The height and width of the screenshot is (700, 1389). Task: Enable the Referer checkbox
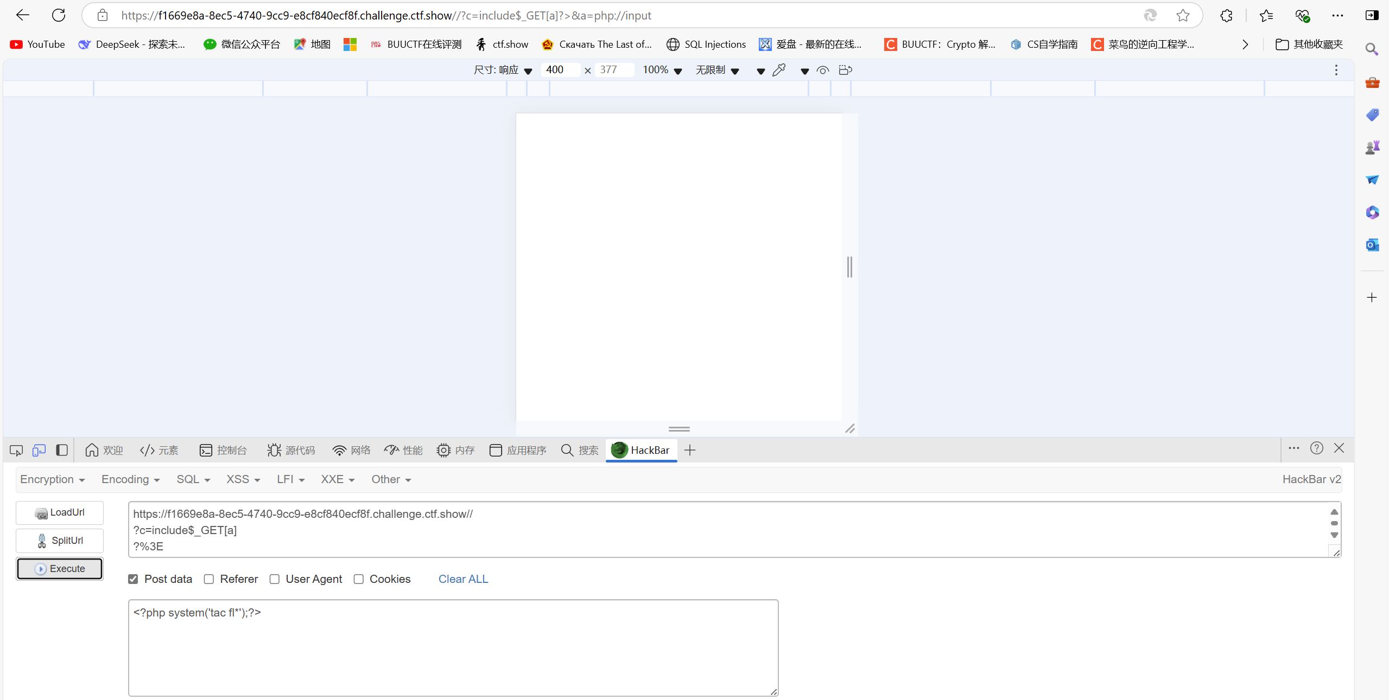pos(209,579)
